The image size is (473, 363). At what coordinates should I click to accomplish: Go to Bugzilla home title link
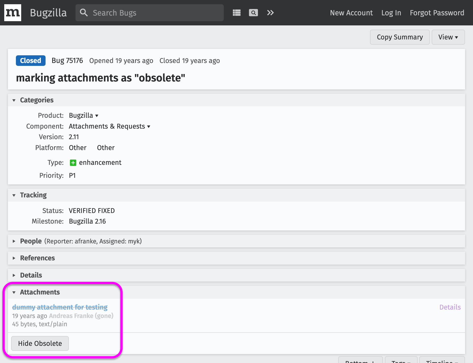click(x=48, y=13)
